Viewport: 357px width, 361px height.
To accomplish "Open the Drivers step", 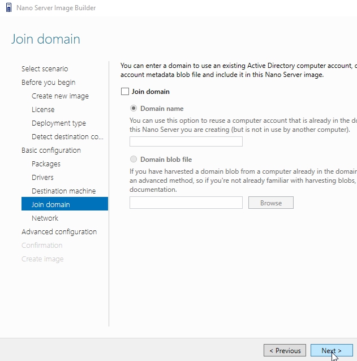I will click(42, 178).
